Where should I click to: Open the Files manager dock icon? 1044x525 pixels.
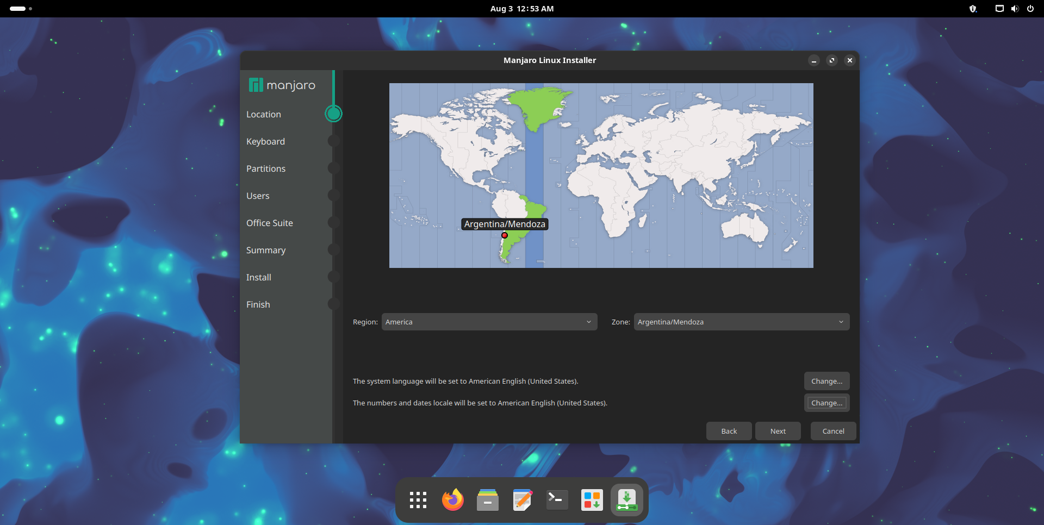488,500
